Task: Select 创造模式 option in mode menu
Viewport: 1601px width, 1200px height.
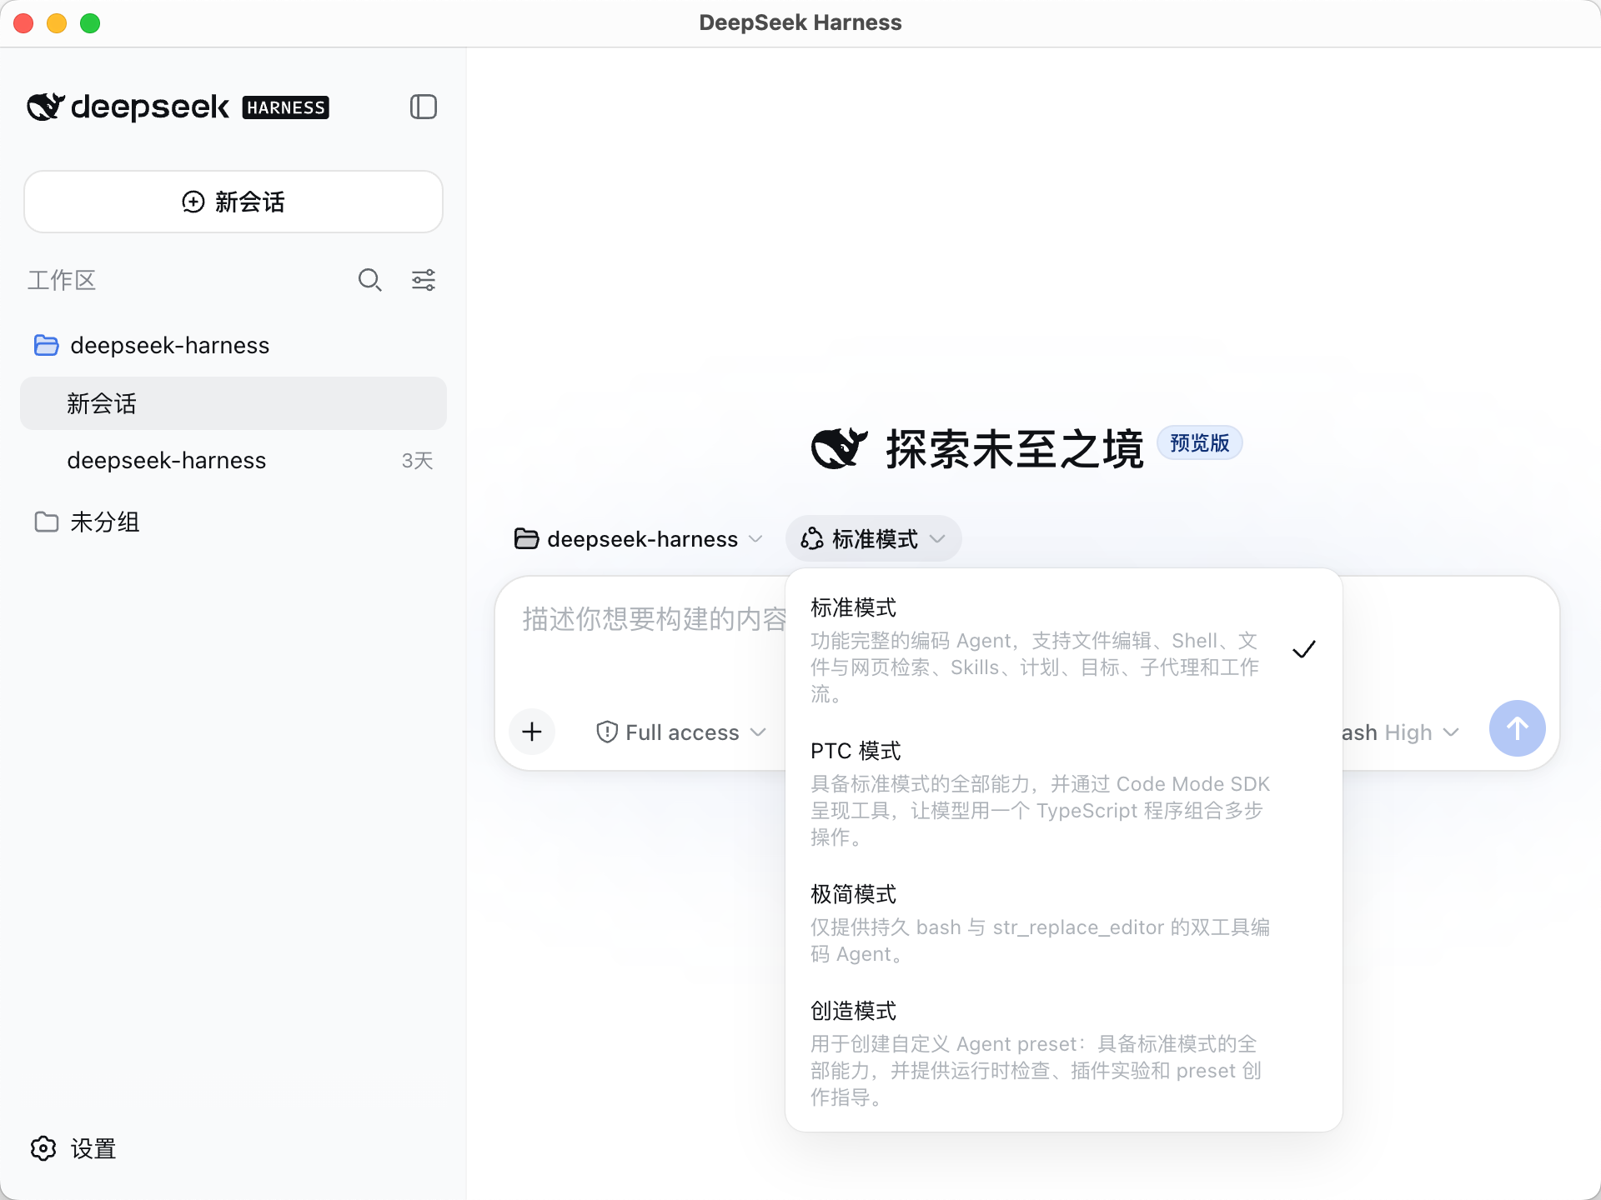Action: tap(1064, 1053)
